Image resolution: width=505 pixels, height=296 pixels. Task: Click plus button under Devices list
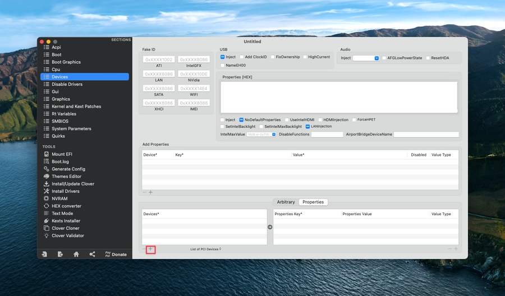(150, 249)
